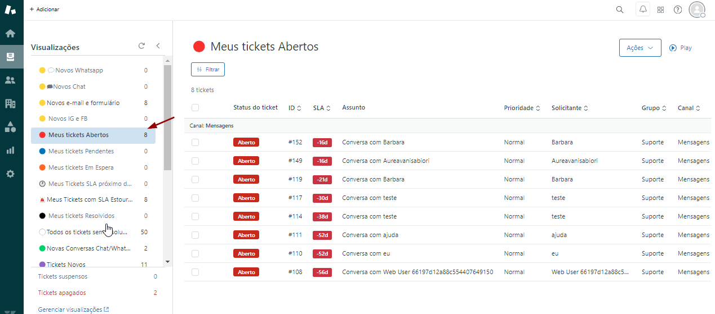Click the Filtrar button

208,69
